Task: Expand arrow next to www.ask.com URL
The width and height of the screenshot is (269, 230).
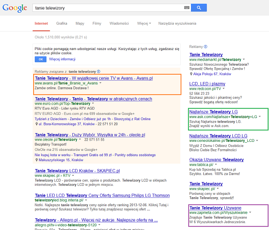Action: point(260,116)
